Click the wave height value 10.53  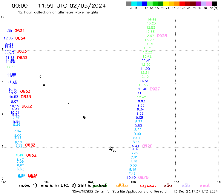coord(14,97)
